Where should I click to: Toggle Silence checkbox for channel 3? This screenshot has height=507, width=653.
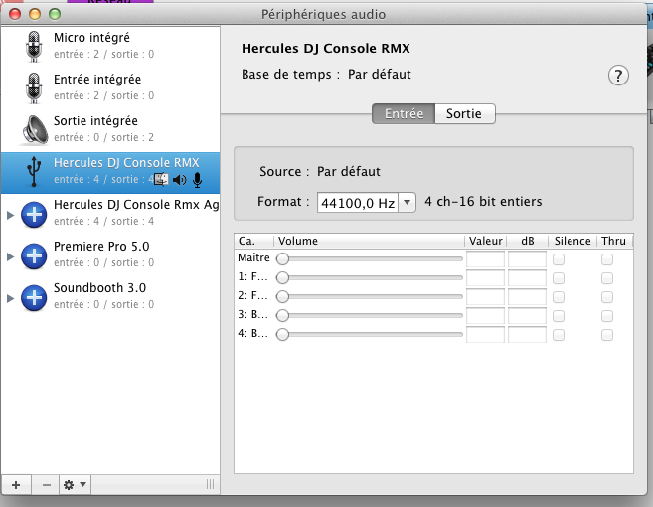[558, 315]
